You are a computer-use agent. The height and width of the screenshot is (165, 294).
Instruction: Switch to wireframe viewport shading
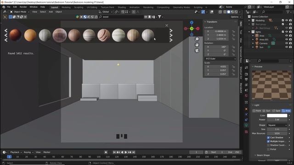click(x=225, y=12)
